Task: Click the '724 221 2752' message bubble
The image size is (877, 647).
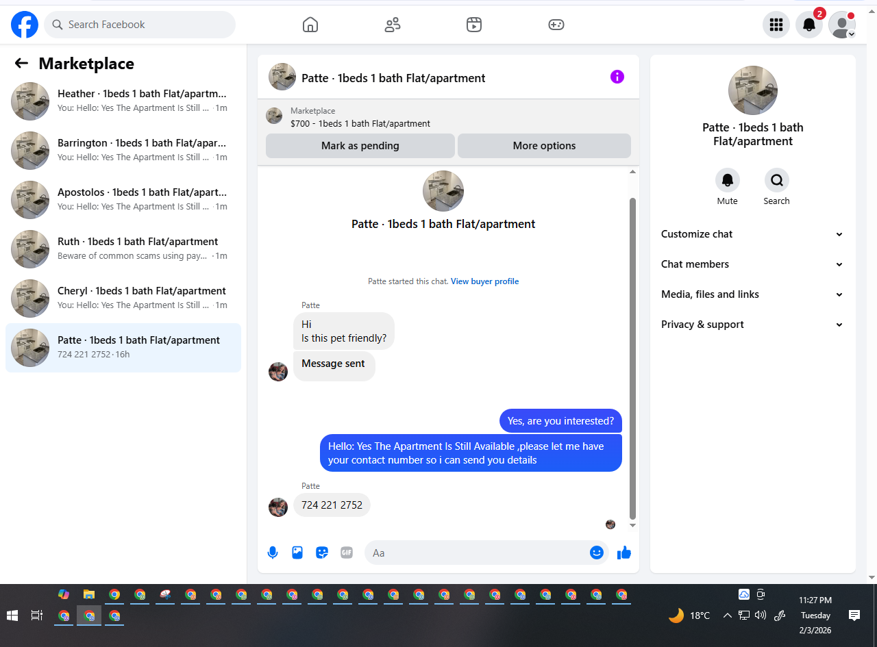Action: (332, 505)
